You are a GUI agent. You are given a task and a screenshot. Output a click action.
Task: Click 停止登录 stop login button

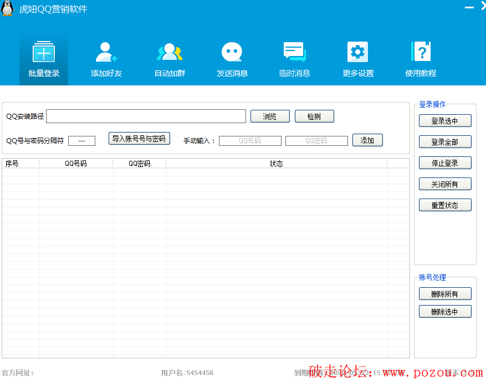point(445,163)
